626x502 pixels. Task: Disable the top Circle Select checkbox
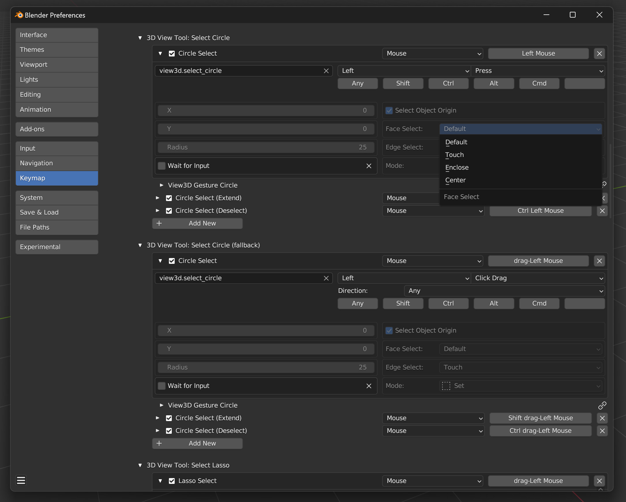(x=172, y=53)
